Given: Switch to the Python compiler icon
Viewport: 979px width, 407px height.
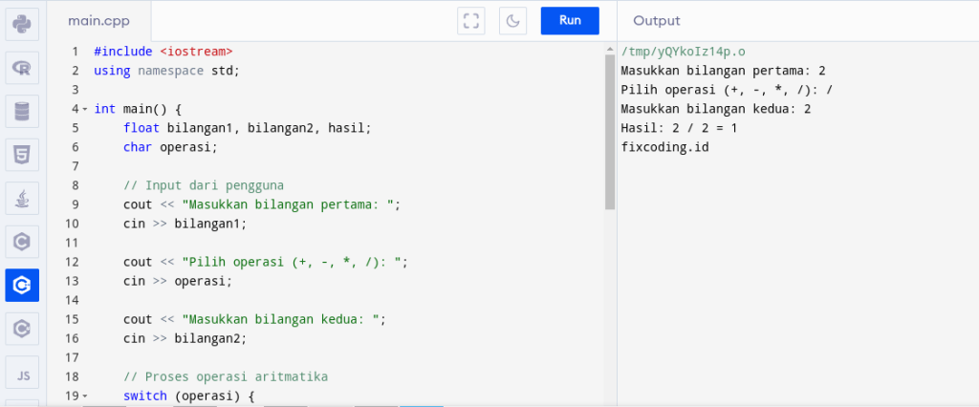Looking at the screenshot, I should tap(22, 24).
